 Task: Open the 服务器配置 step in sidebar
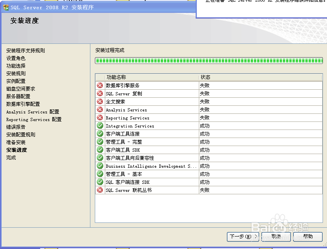click(18, 96)
